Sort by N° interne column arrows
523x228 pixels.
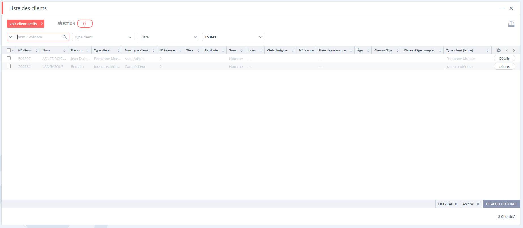(180, 51)
